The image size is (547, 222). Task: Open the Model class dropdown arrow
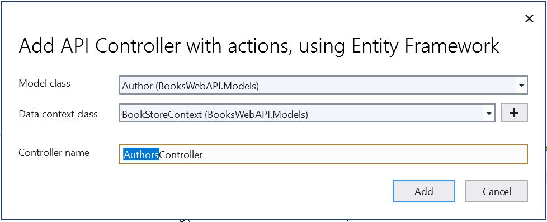pyautogui.click(x=521, y=86)
